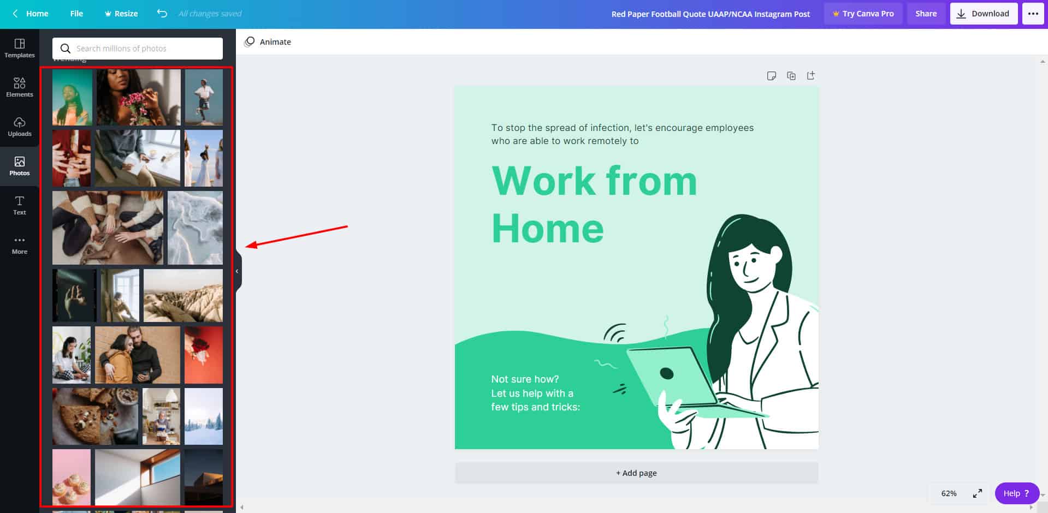Select the cookies photo

[95, 416]
